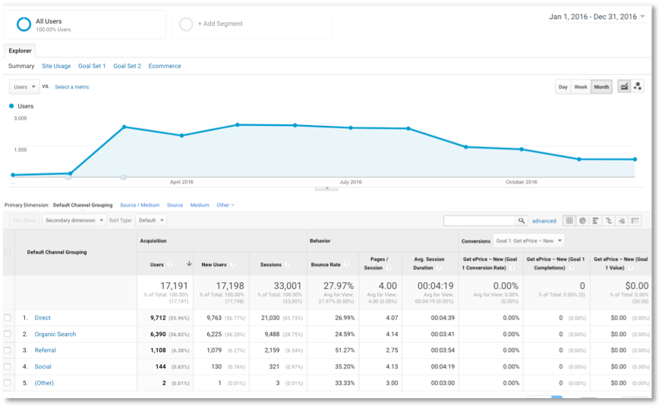Screen dimensions: 662x408
Task: Select the pivot table view icon
Action: click(635, 221)
